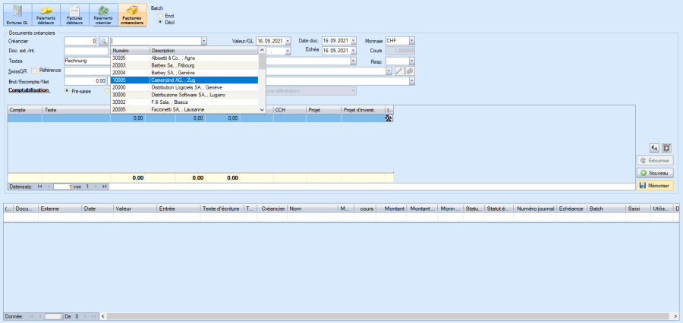This screenshot has height=323, width=683.
Task: Open Paiements débiteurs from the toolbar
Action: [x=46, y=14]
